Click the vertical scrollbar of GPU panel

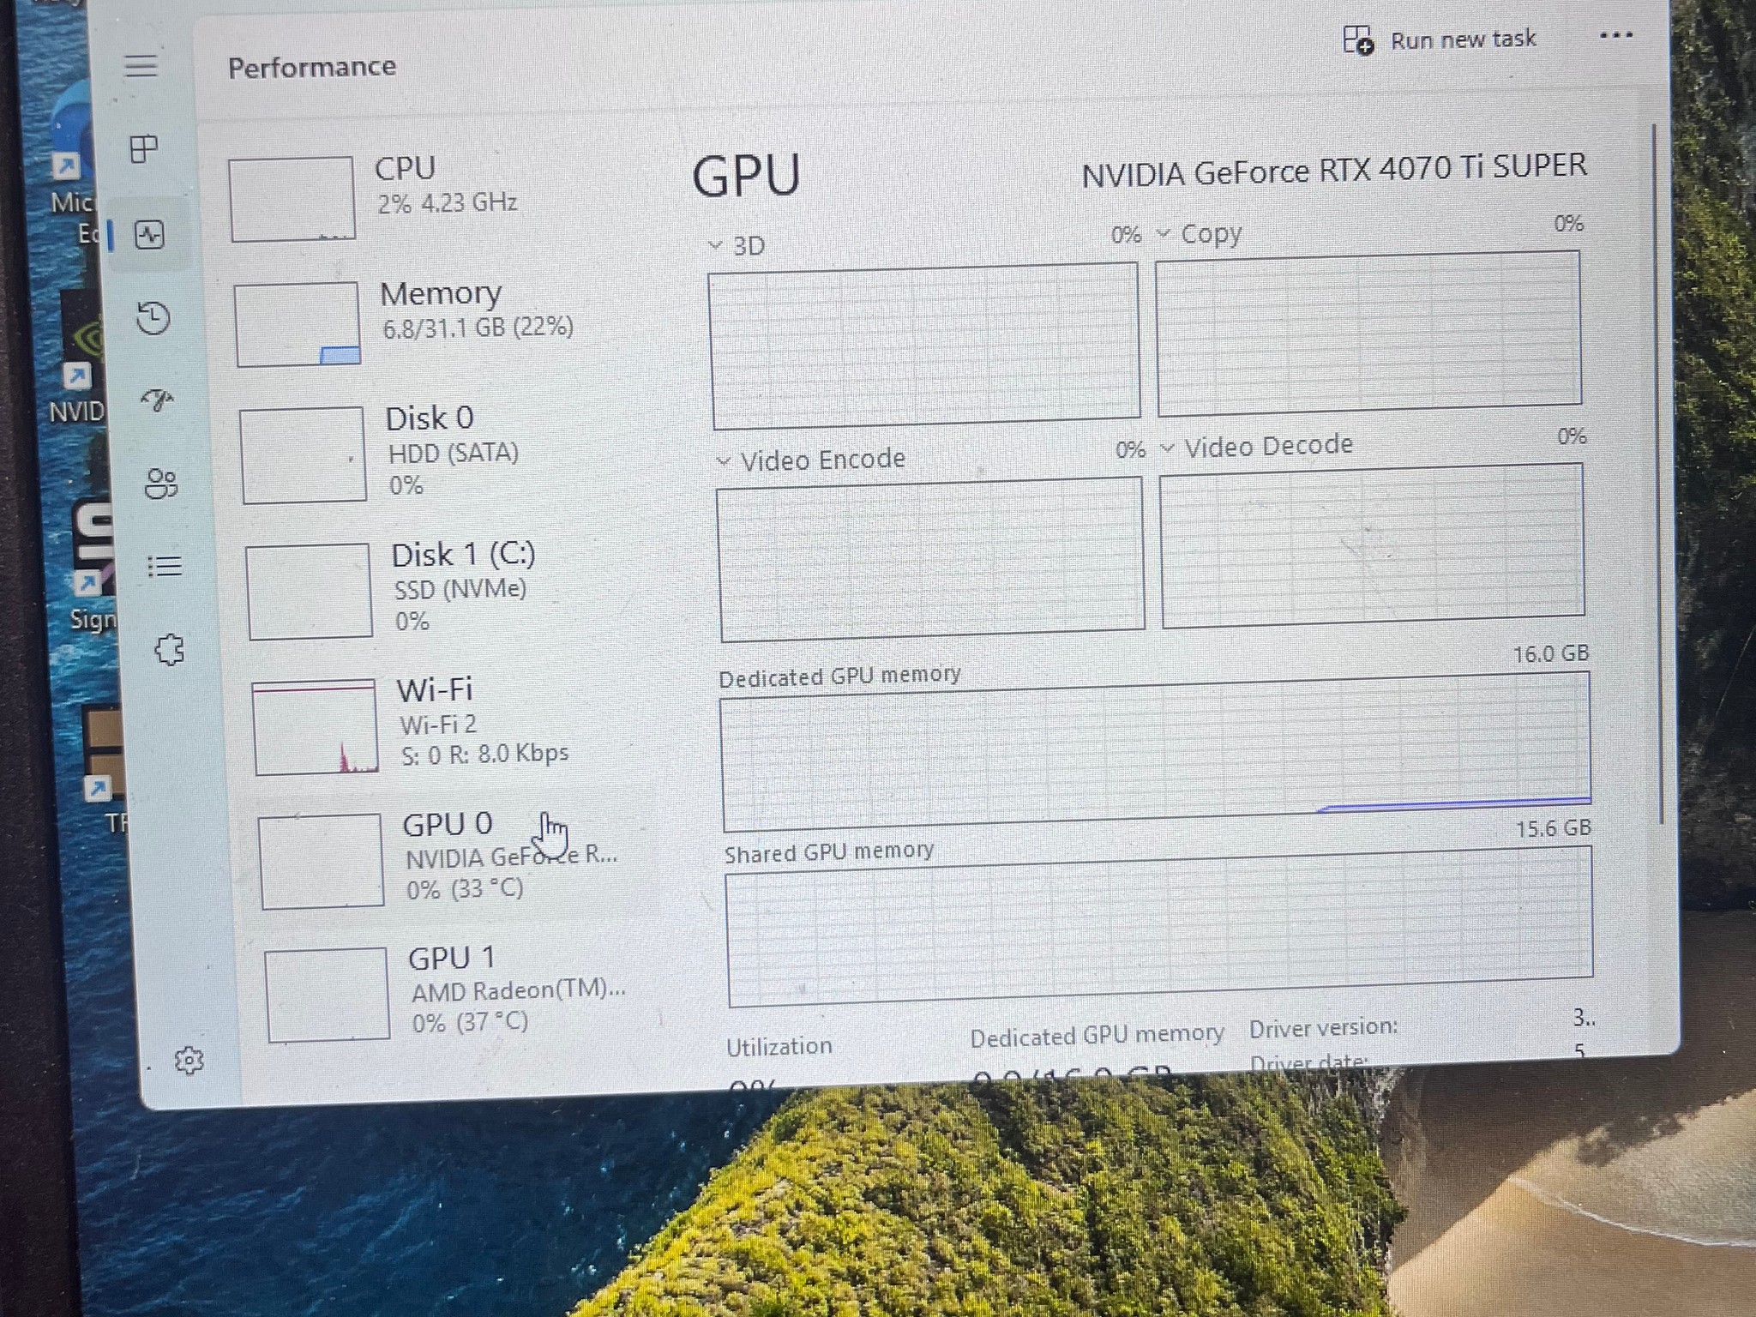(1657, 473)
